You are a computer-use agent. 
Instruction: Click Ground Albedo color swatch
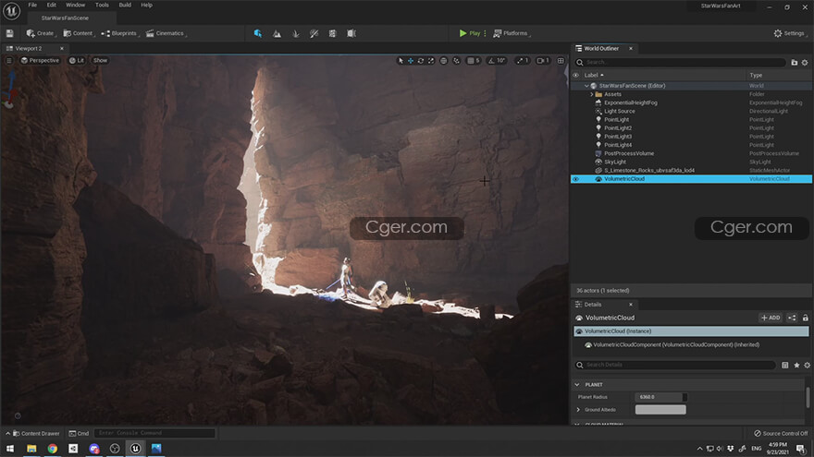(660, 410)
